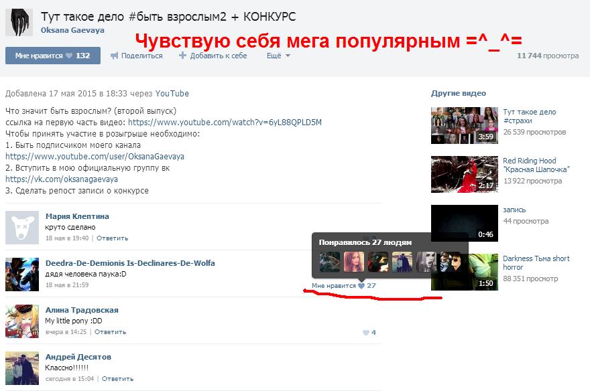Add video via Добавить к себе
Screen dimensions: 590x391
coord(213,56)
